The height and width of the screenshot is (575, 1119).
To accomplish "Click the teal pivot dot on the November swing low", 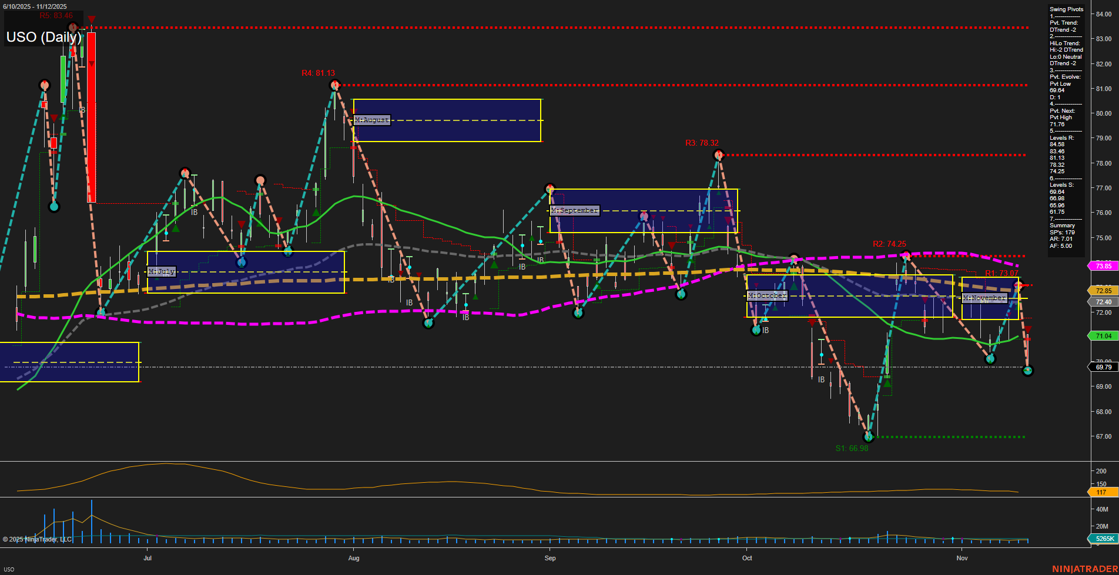I will [990, 357].
